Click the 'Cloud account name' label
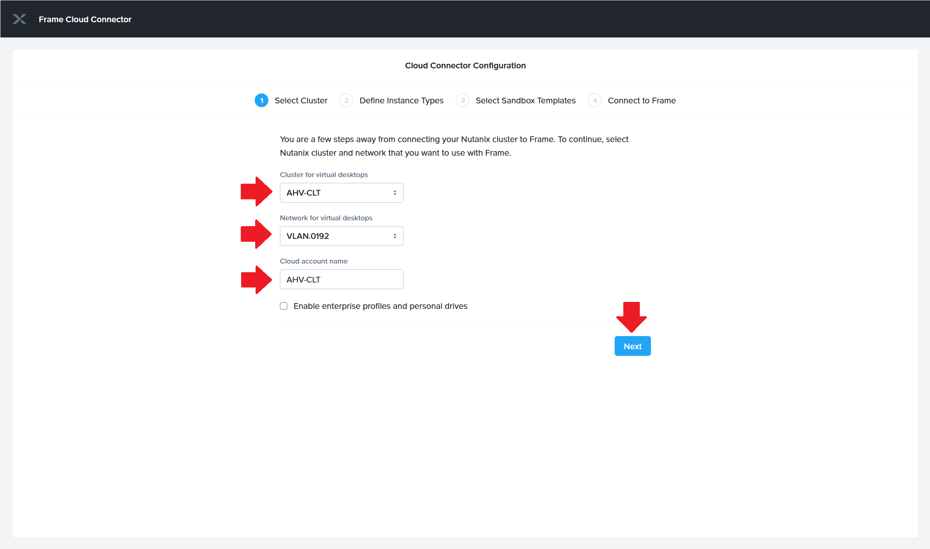Viewport: 930px width, 549px height. coord(314,261)
